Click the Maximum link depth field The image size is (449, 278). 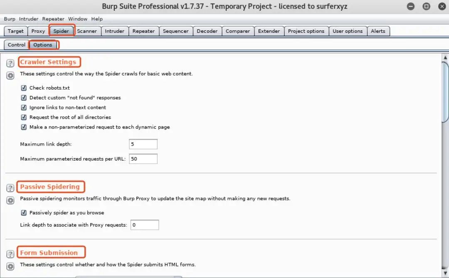[x=143, y=144]
